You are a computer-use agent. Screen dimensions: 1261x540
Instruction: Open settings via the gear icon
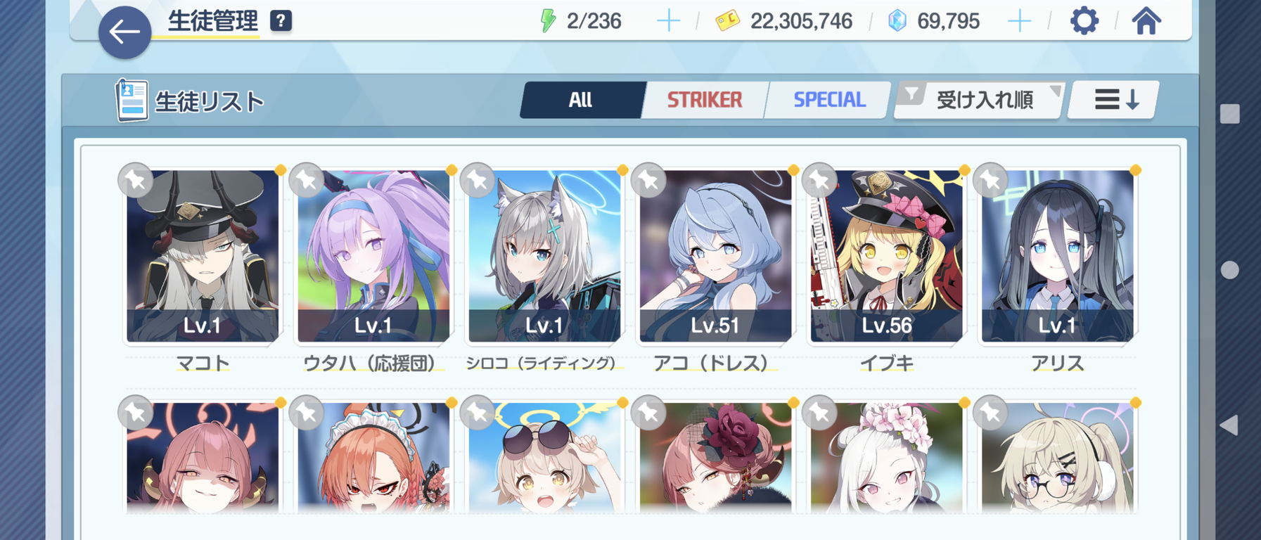point(1084,20)
